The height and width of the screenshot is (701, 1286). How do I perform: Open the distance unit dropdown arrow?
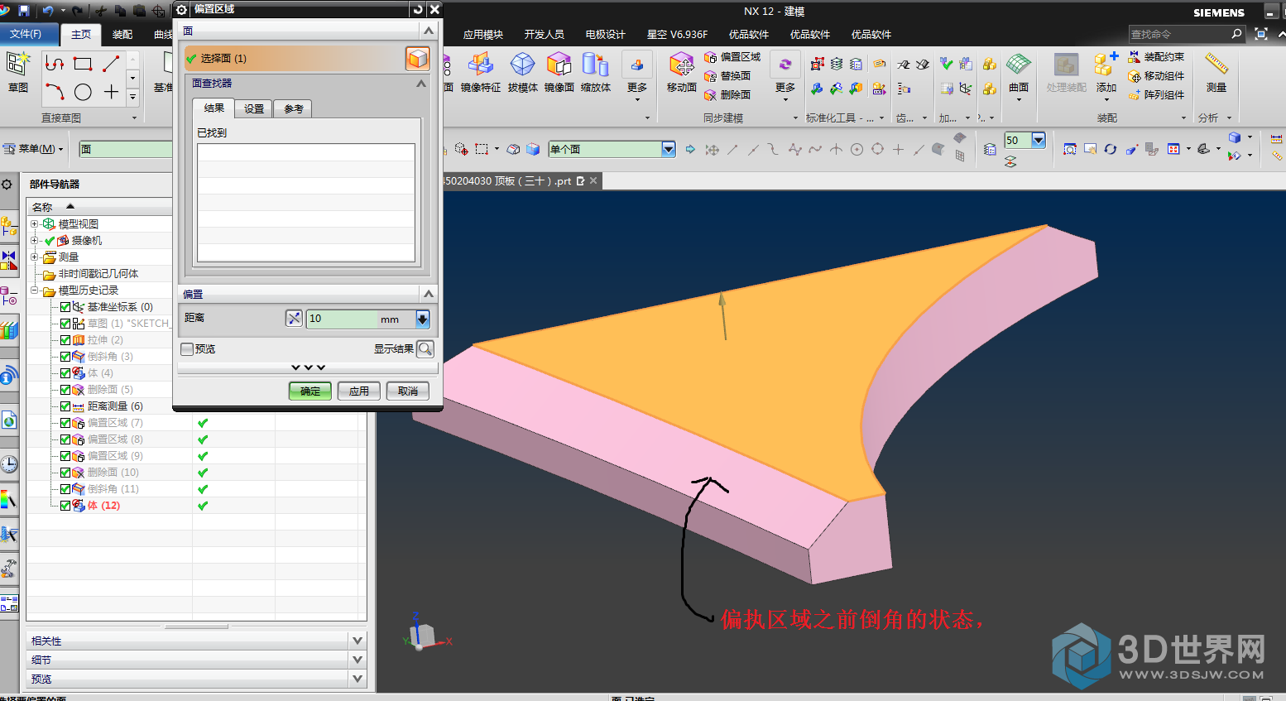pyautogui.click(x=423, y=319)
